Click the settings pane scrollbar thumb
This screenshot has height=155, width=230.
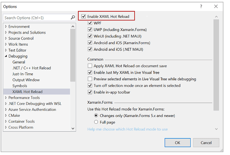(216, 65)
